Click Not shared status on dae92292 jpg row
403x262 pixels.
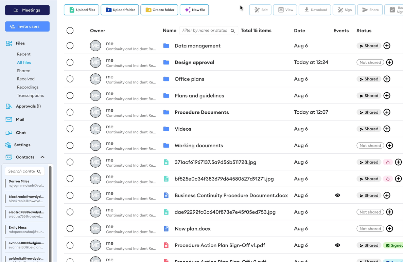pyautogui.click(x=370, y=212)
